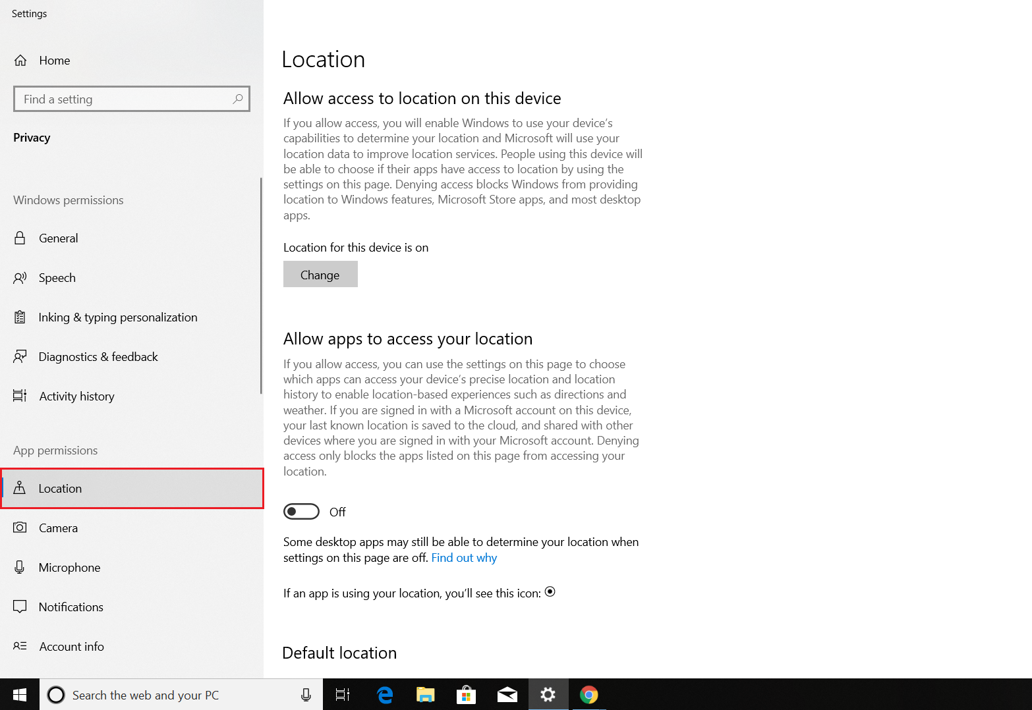Click the Microphone permission icon
Image resolution: width=1032 pixels, height=710 pixels.
click(20, 567)
